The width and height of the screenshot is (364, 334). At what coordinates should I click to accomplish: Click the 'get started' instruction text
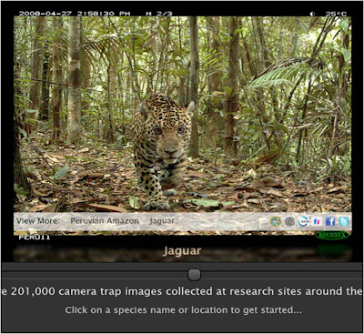183,310
